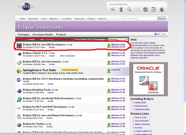Click green download arrow for Modeling Tools

coord(109,91)
